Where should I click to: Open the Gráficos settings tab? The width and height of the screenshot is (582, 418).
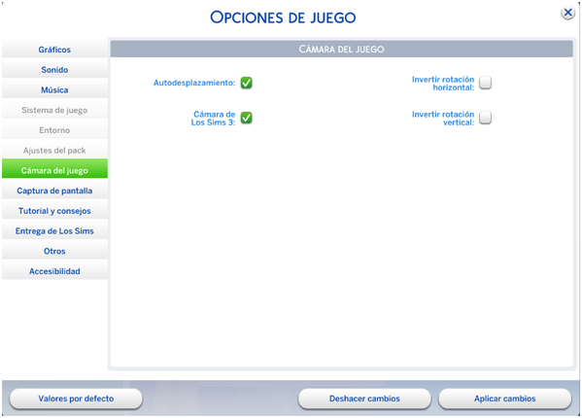[54, 50]
